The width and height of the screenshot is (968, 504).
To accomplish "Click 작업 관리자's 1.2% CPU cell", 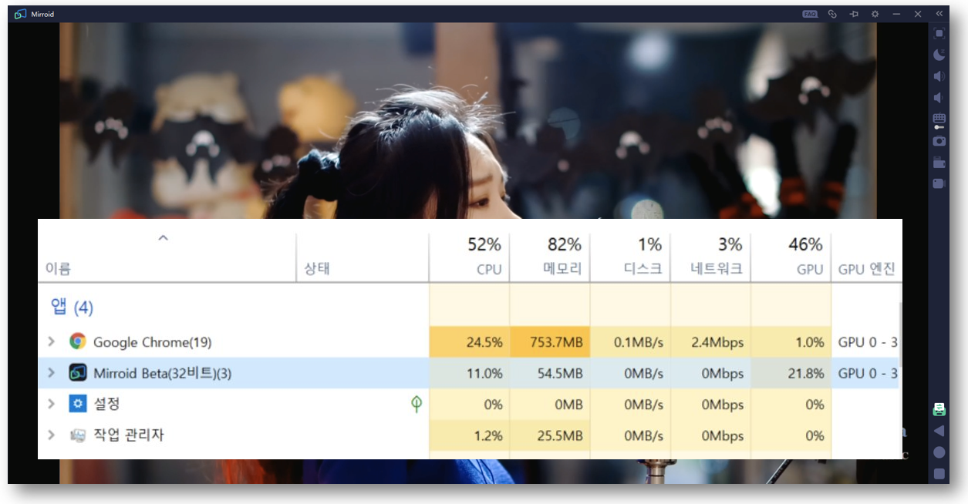I will pos(469,435).
